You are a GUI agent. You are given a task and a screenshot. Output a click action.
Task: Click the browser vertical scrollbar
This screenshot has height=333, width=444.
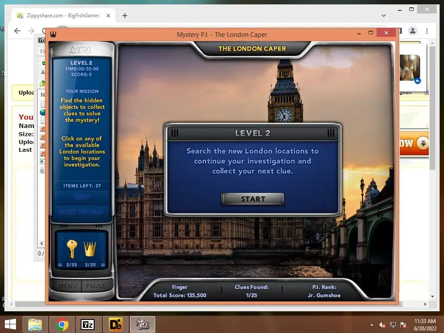pyautogui.click(x=432, y=108)
